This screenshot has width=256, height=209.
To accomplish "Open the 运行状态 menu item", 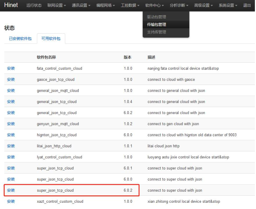I will (34, 6).
